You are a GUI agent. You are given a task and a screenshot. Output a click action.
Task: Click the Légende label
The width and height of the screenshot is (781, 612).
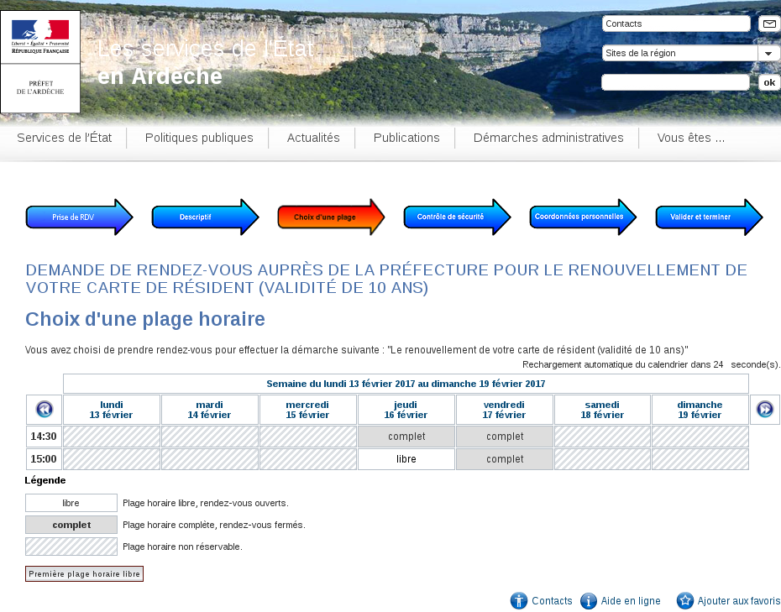(45, 480)
